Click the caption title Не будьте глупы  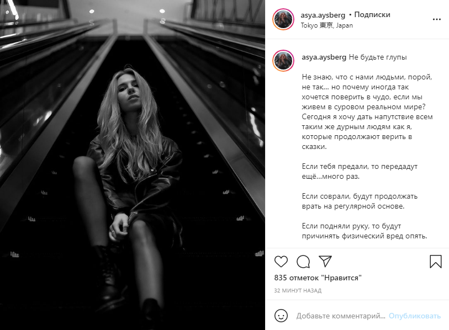377,57
